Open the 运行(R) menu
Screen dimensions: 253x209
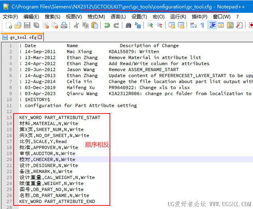click(178, 17)
